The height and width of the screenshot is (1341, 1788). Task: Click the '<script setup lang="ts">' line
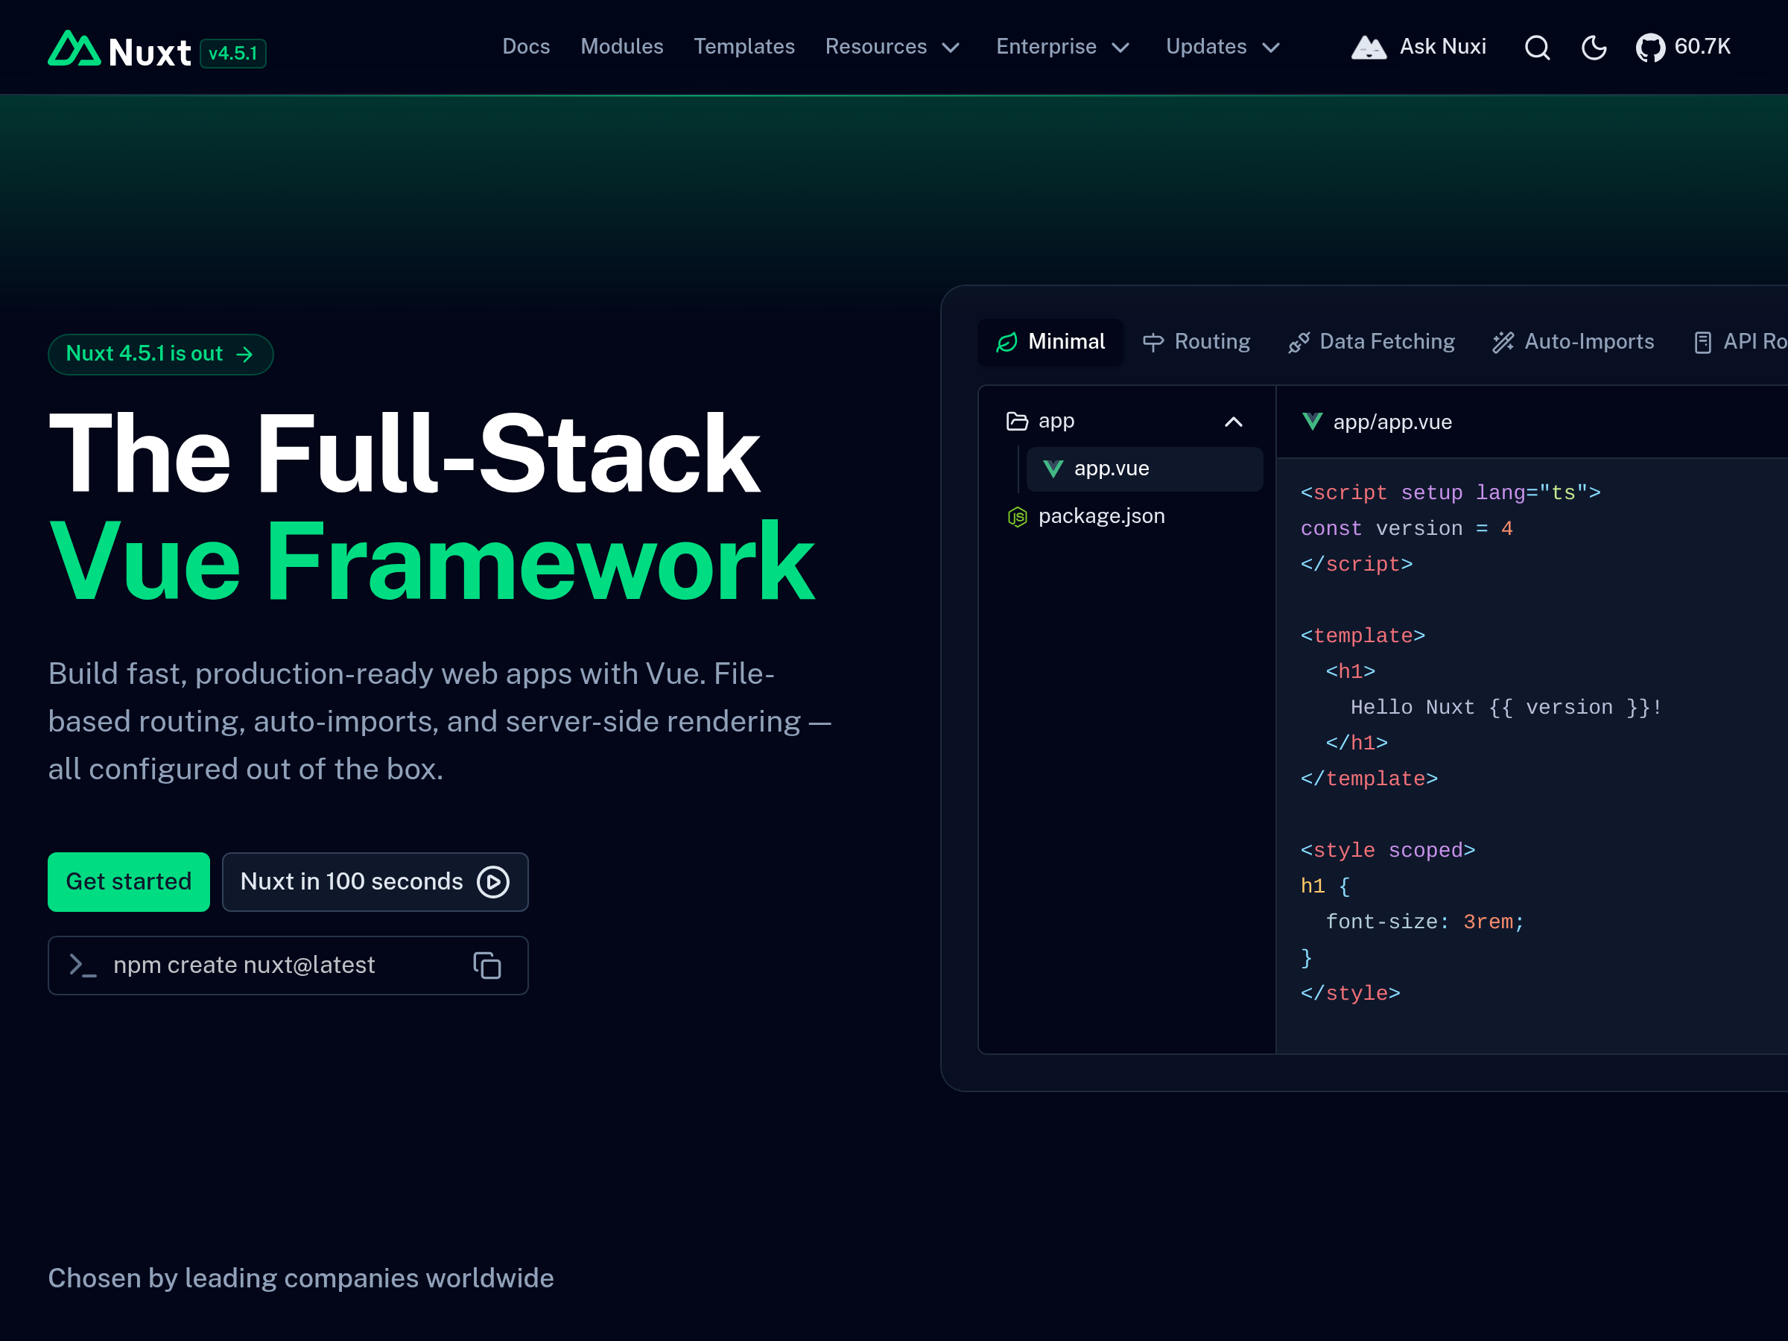[1450, 493]
